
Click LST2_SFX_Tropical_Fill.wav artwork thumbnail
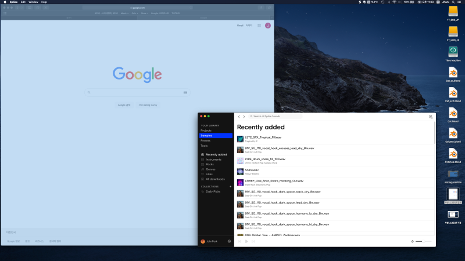[x=240, y=139]
